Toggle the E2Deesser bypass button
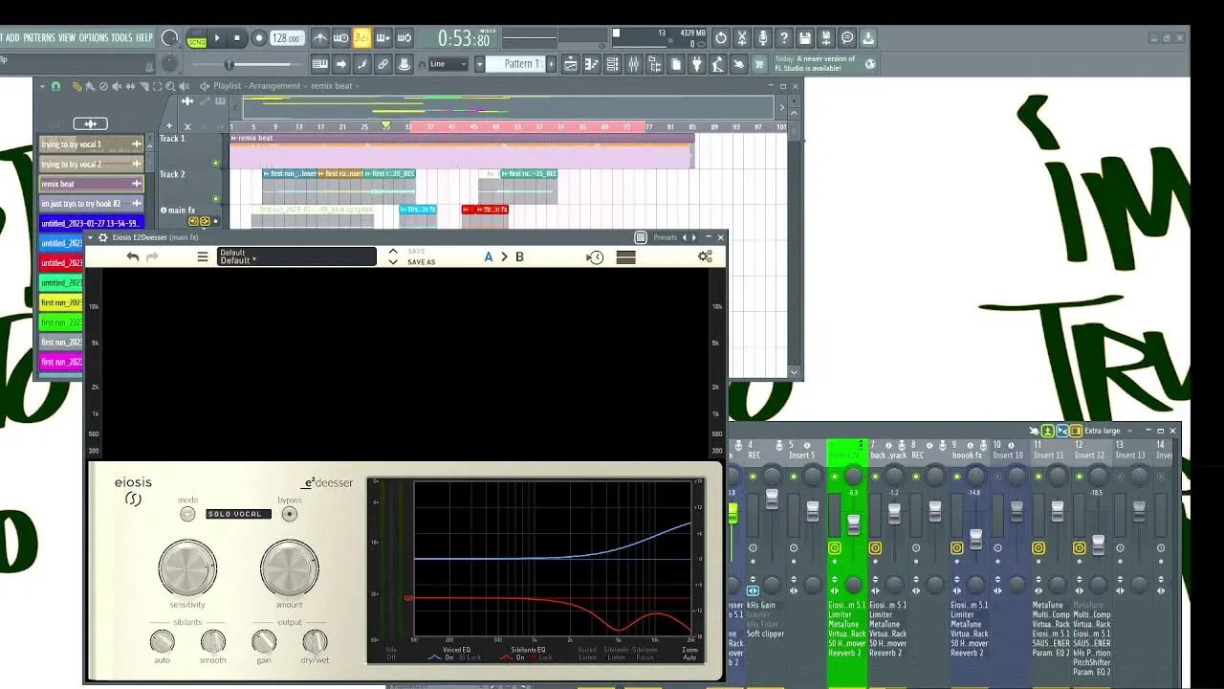Viewport: 1224px width, 689px height. click(290, 514)
